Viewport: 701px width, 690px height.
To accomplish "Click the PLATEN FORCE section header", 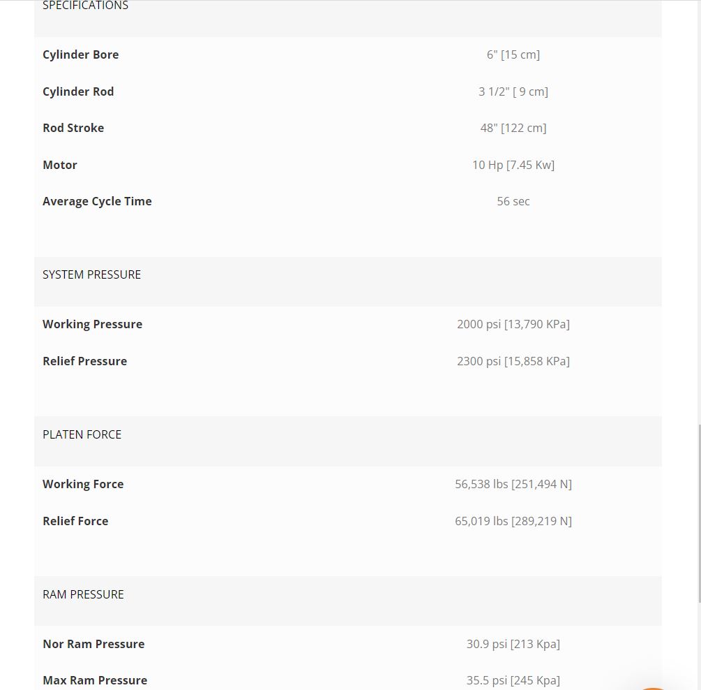I will click(x=82, y=434).
